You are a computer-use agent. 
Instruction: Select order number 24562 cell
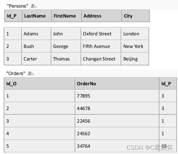pos(117,134)
